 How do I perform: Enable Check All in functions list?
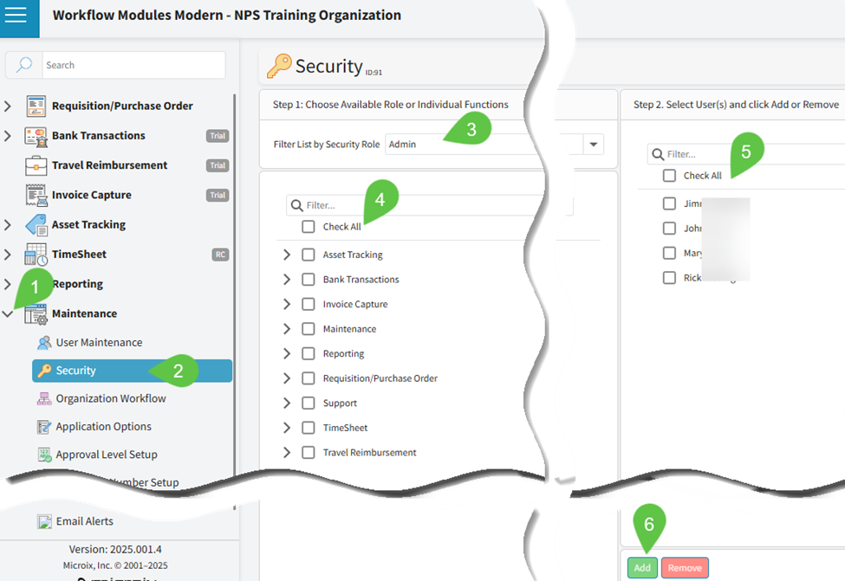[309, 227]
